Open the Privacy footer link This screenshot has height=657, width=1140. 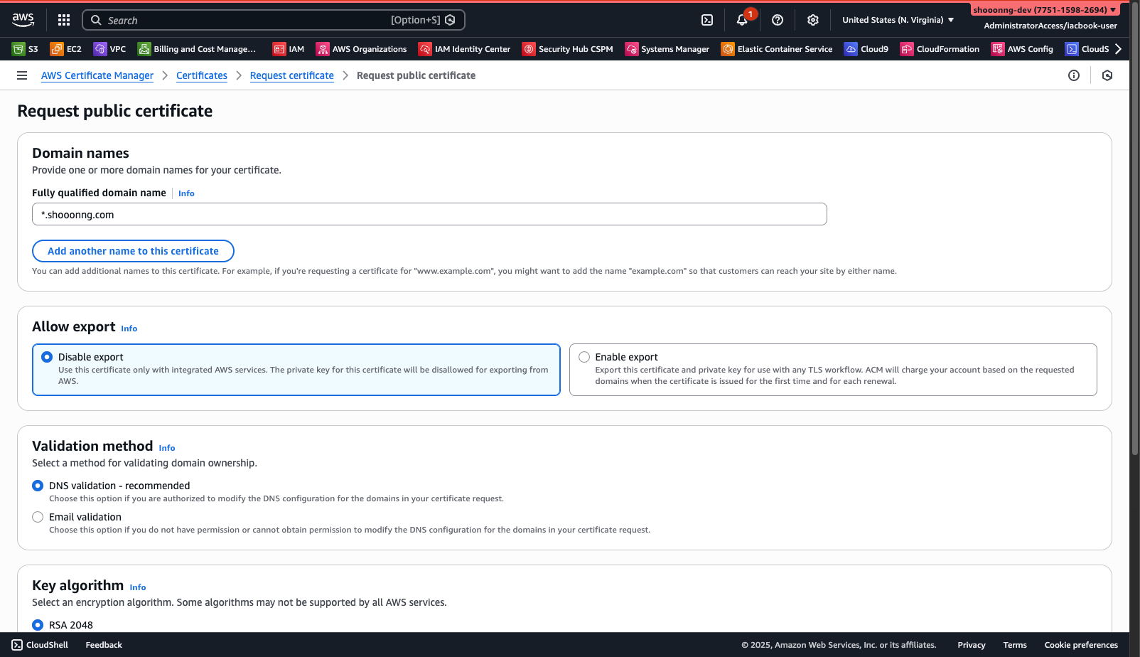(972, 645)
